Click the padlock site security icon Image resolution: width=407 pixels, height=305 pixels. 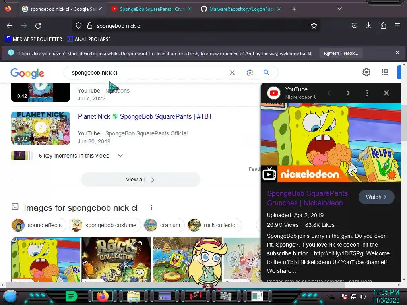(x=90, y=26)
